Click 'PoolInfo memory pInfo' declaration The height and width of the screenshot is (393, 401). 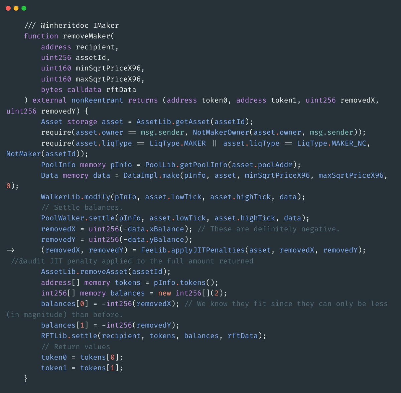(86, 165)
